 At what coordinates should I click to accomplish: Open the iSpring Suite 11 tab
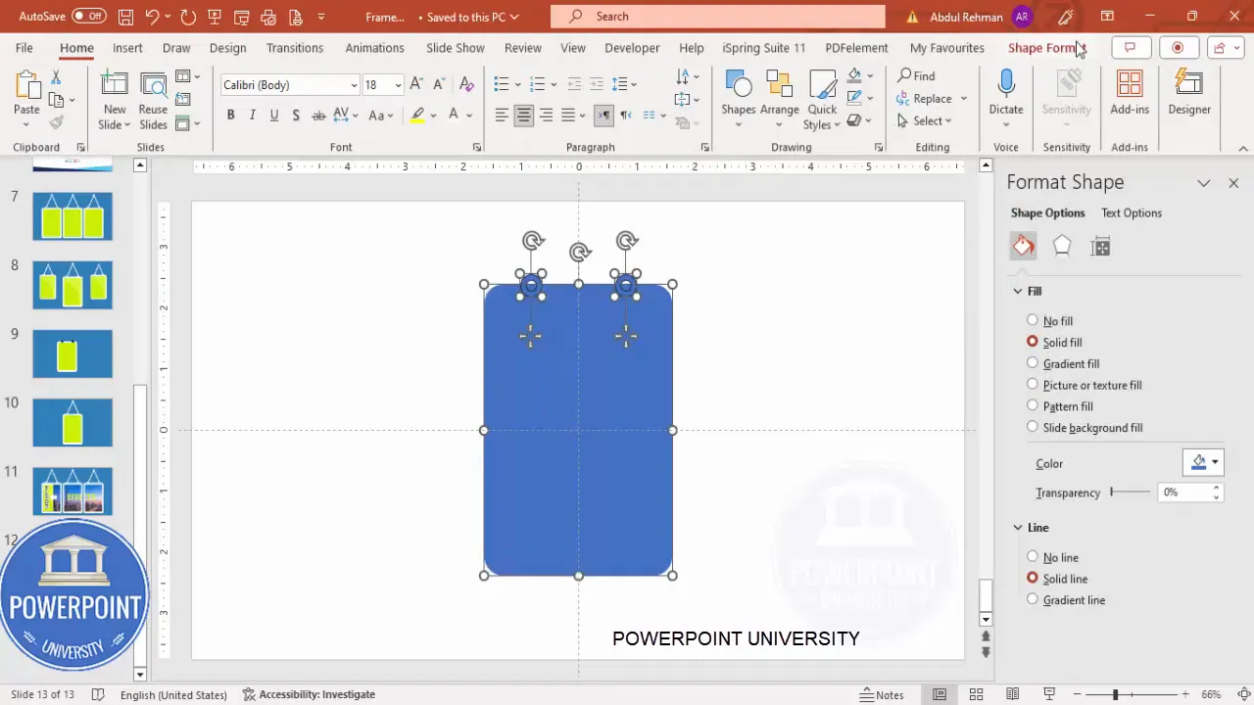[x=763, y=47]
